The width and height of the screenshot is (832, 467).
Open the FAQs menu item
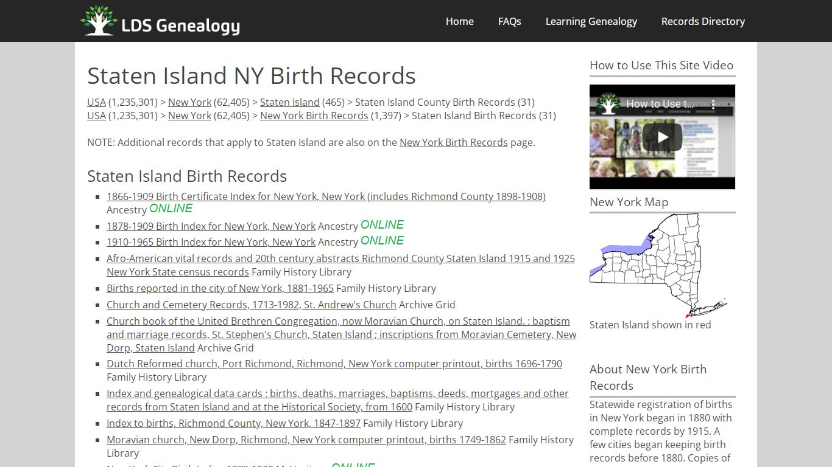(510, 21)
